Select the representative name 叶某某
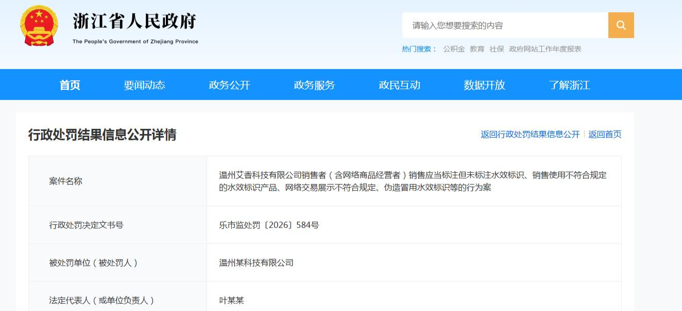Screen dimensions: 682x311 (231, 300)
